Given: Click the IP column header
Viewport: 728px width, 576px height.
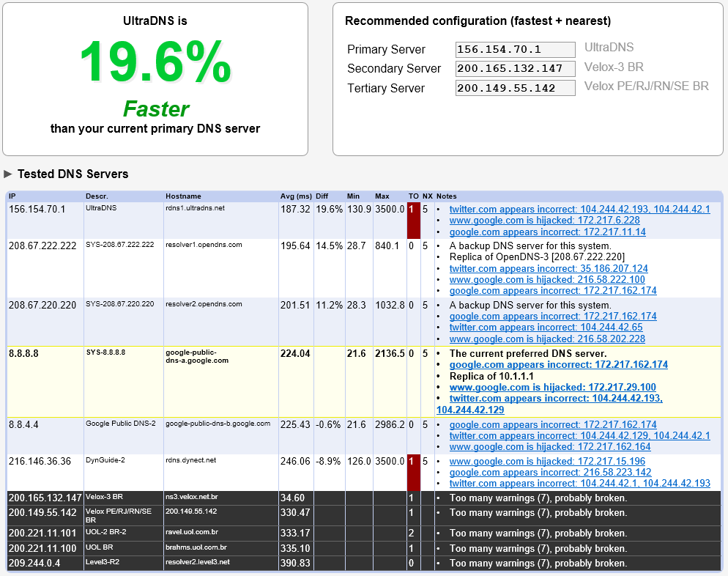Looking at the screenshot, I should 12,196.
